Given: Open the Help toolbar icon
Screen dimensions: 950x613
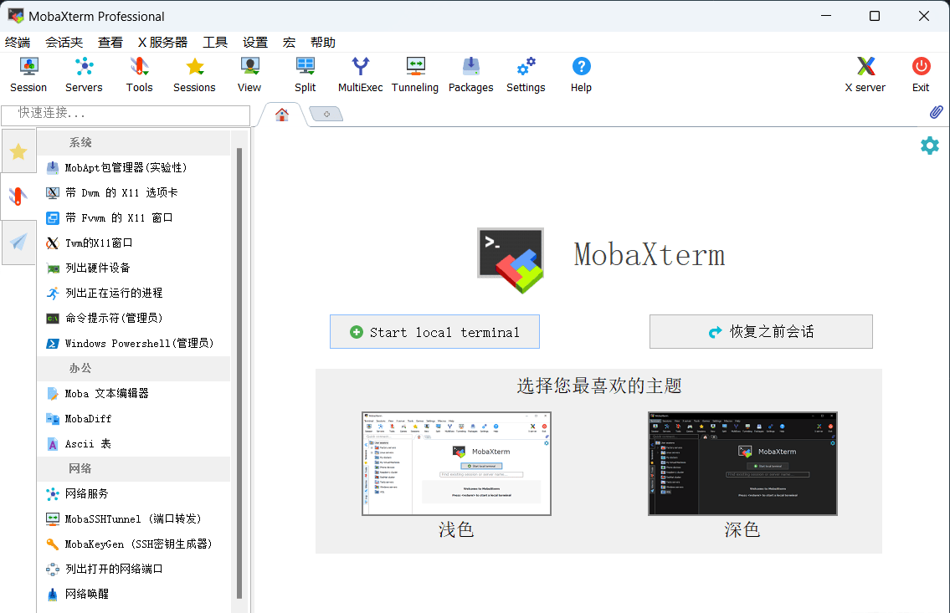Looking at the screenshot, I should 581,75.
